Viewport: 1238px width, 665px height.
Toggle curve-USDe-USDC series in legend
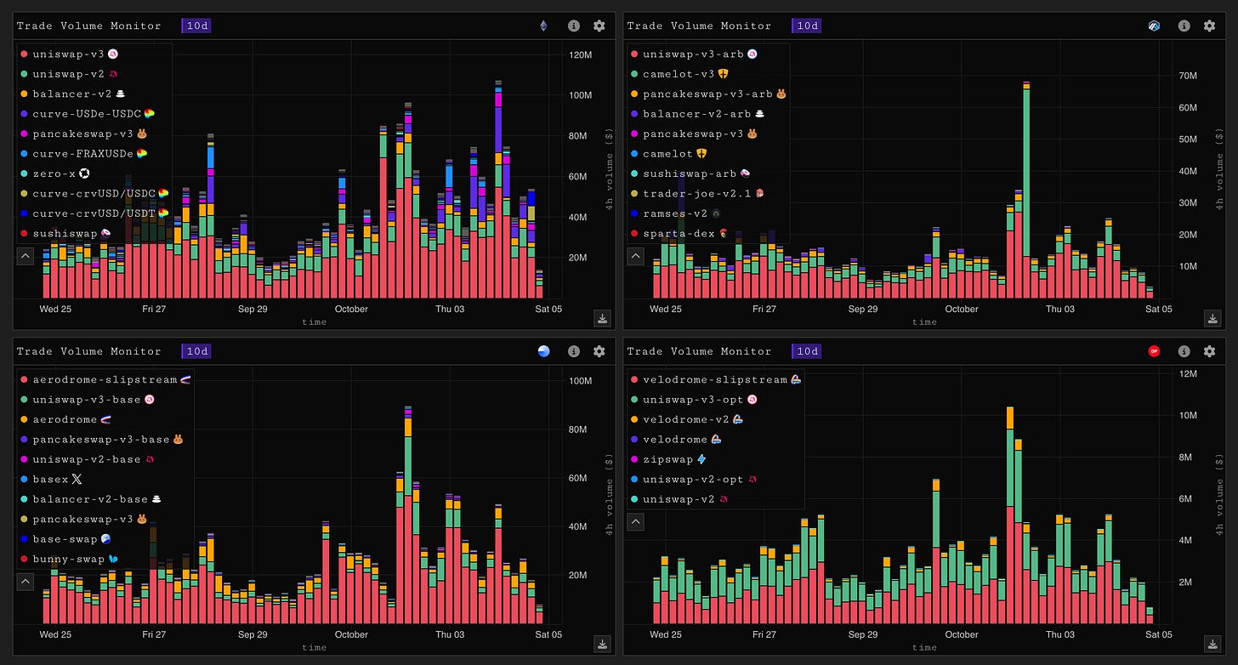click(x=88, y=113)
